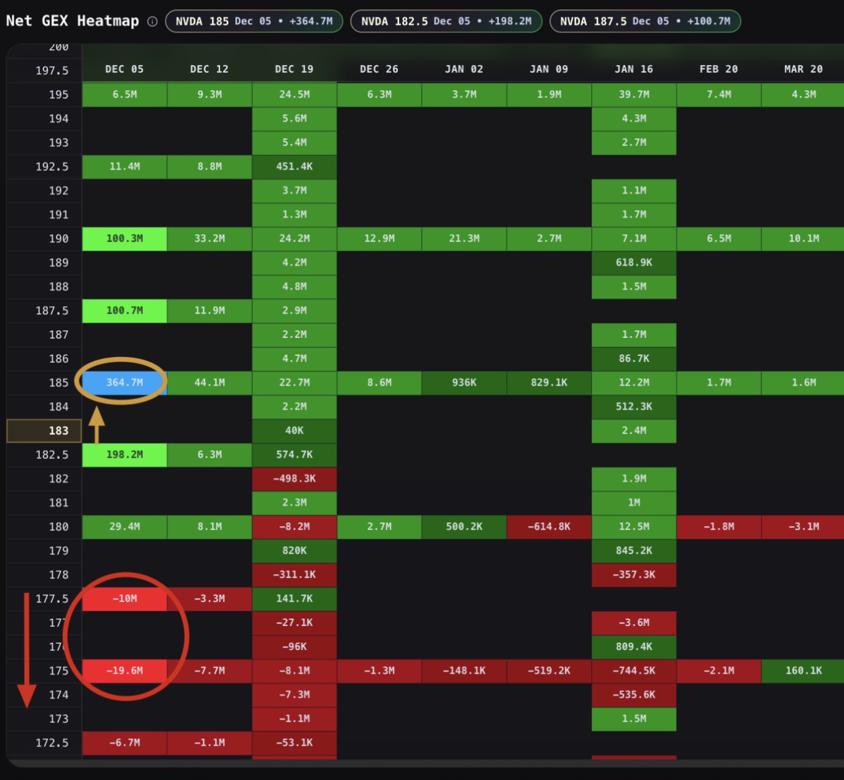This screenshot has height=780, width=844.
Task: Select the NVDA 187.5 Dec 05 +100.7M chip
Action: 645,21
